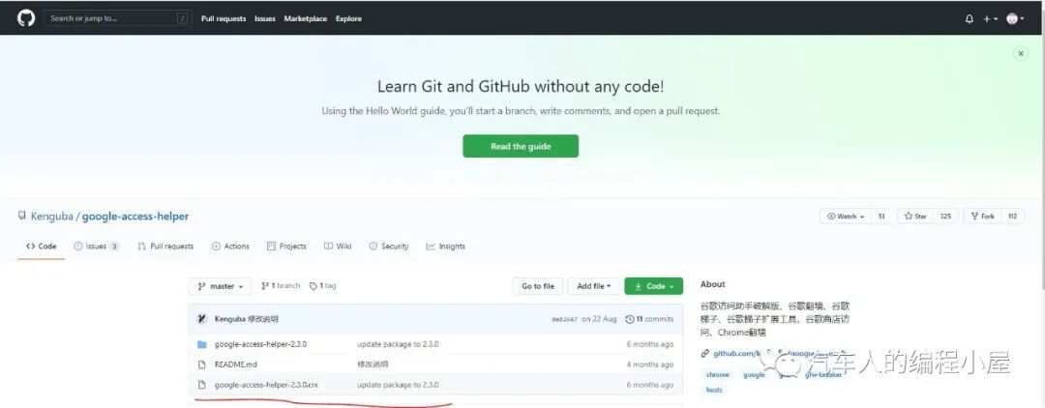The image size is (1045, 408).
Task: Open the Watch dropdown
Action: pyautogui.click(x=845, y=217)
